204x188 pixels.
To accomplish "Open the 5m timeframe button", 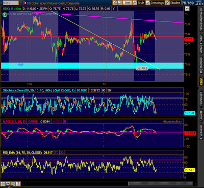I will tap(127, 3).
